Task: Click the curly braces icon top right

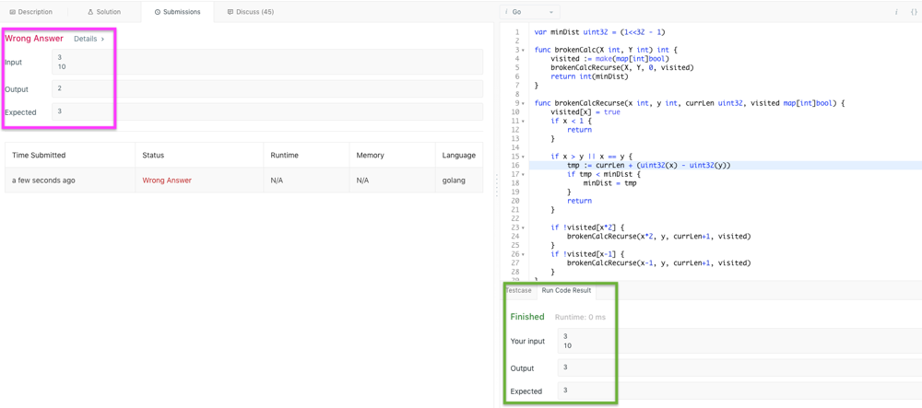Action: click(914, 12)
